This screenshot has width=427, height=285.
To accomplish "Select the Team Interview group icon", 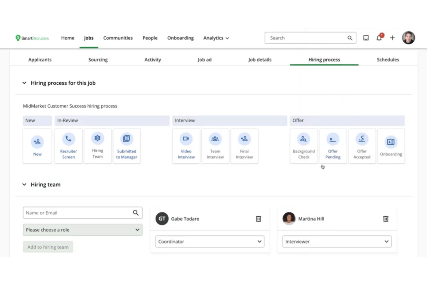I will pos(215,139).
